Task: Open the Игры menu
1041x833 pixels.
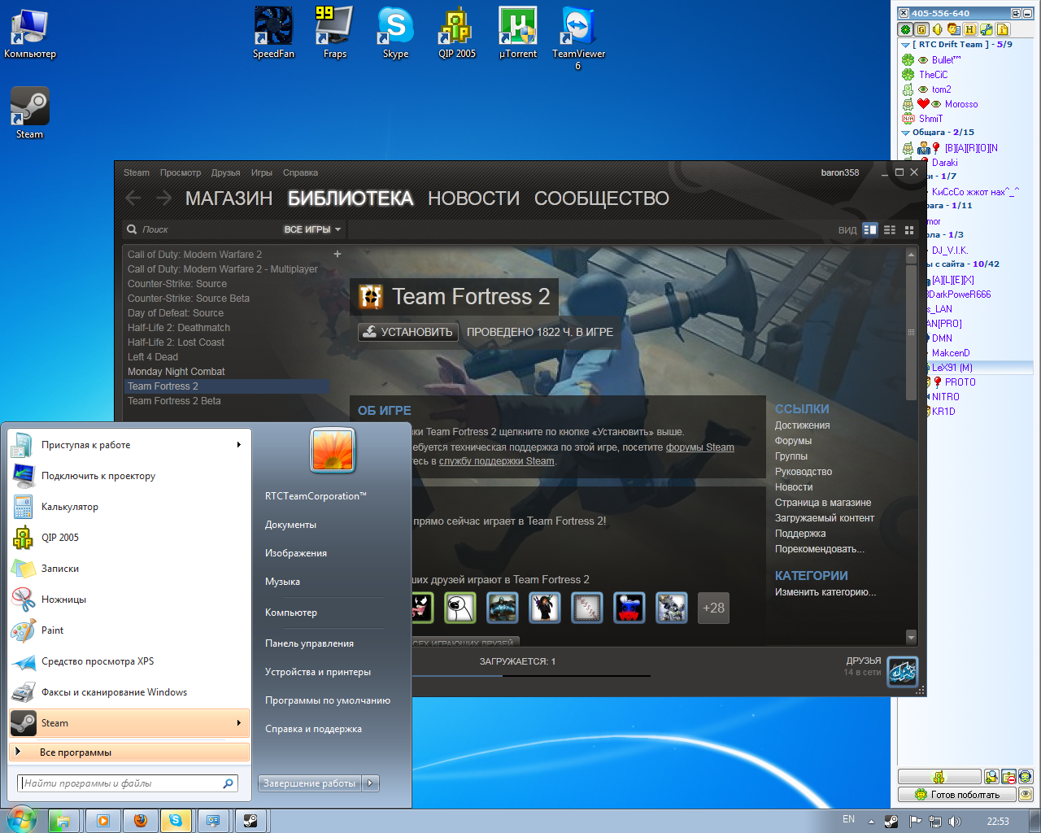Action: [x=262, y=172]
